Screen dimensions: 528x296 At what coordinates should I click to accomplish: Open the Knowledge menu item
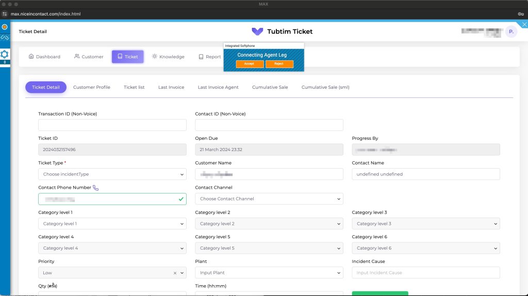168,57
